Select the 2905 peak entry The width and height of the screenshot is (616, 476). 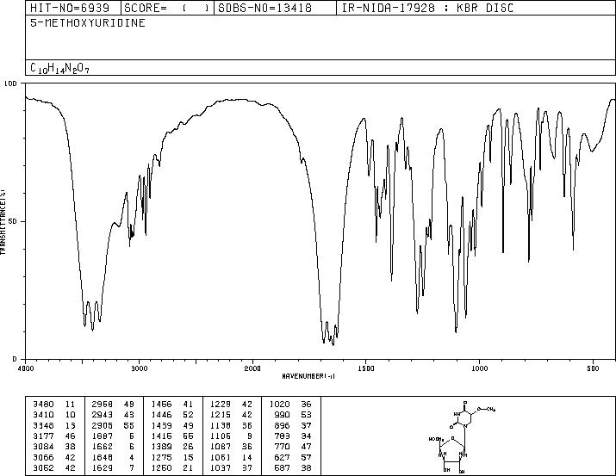(113, 425)
